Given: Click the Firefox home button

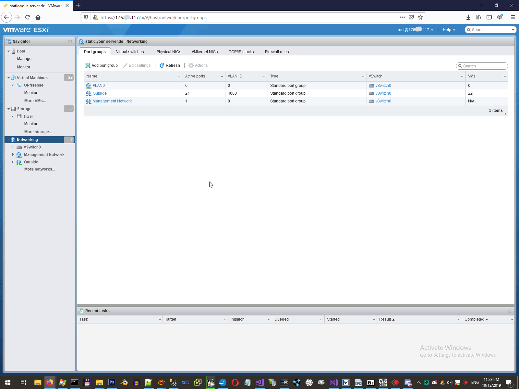Looking at the screenshot, I should (38, 18).
